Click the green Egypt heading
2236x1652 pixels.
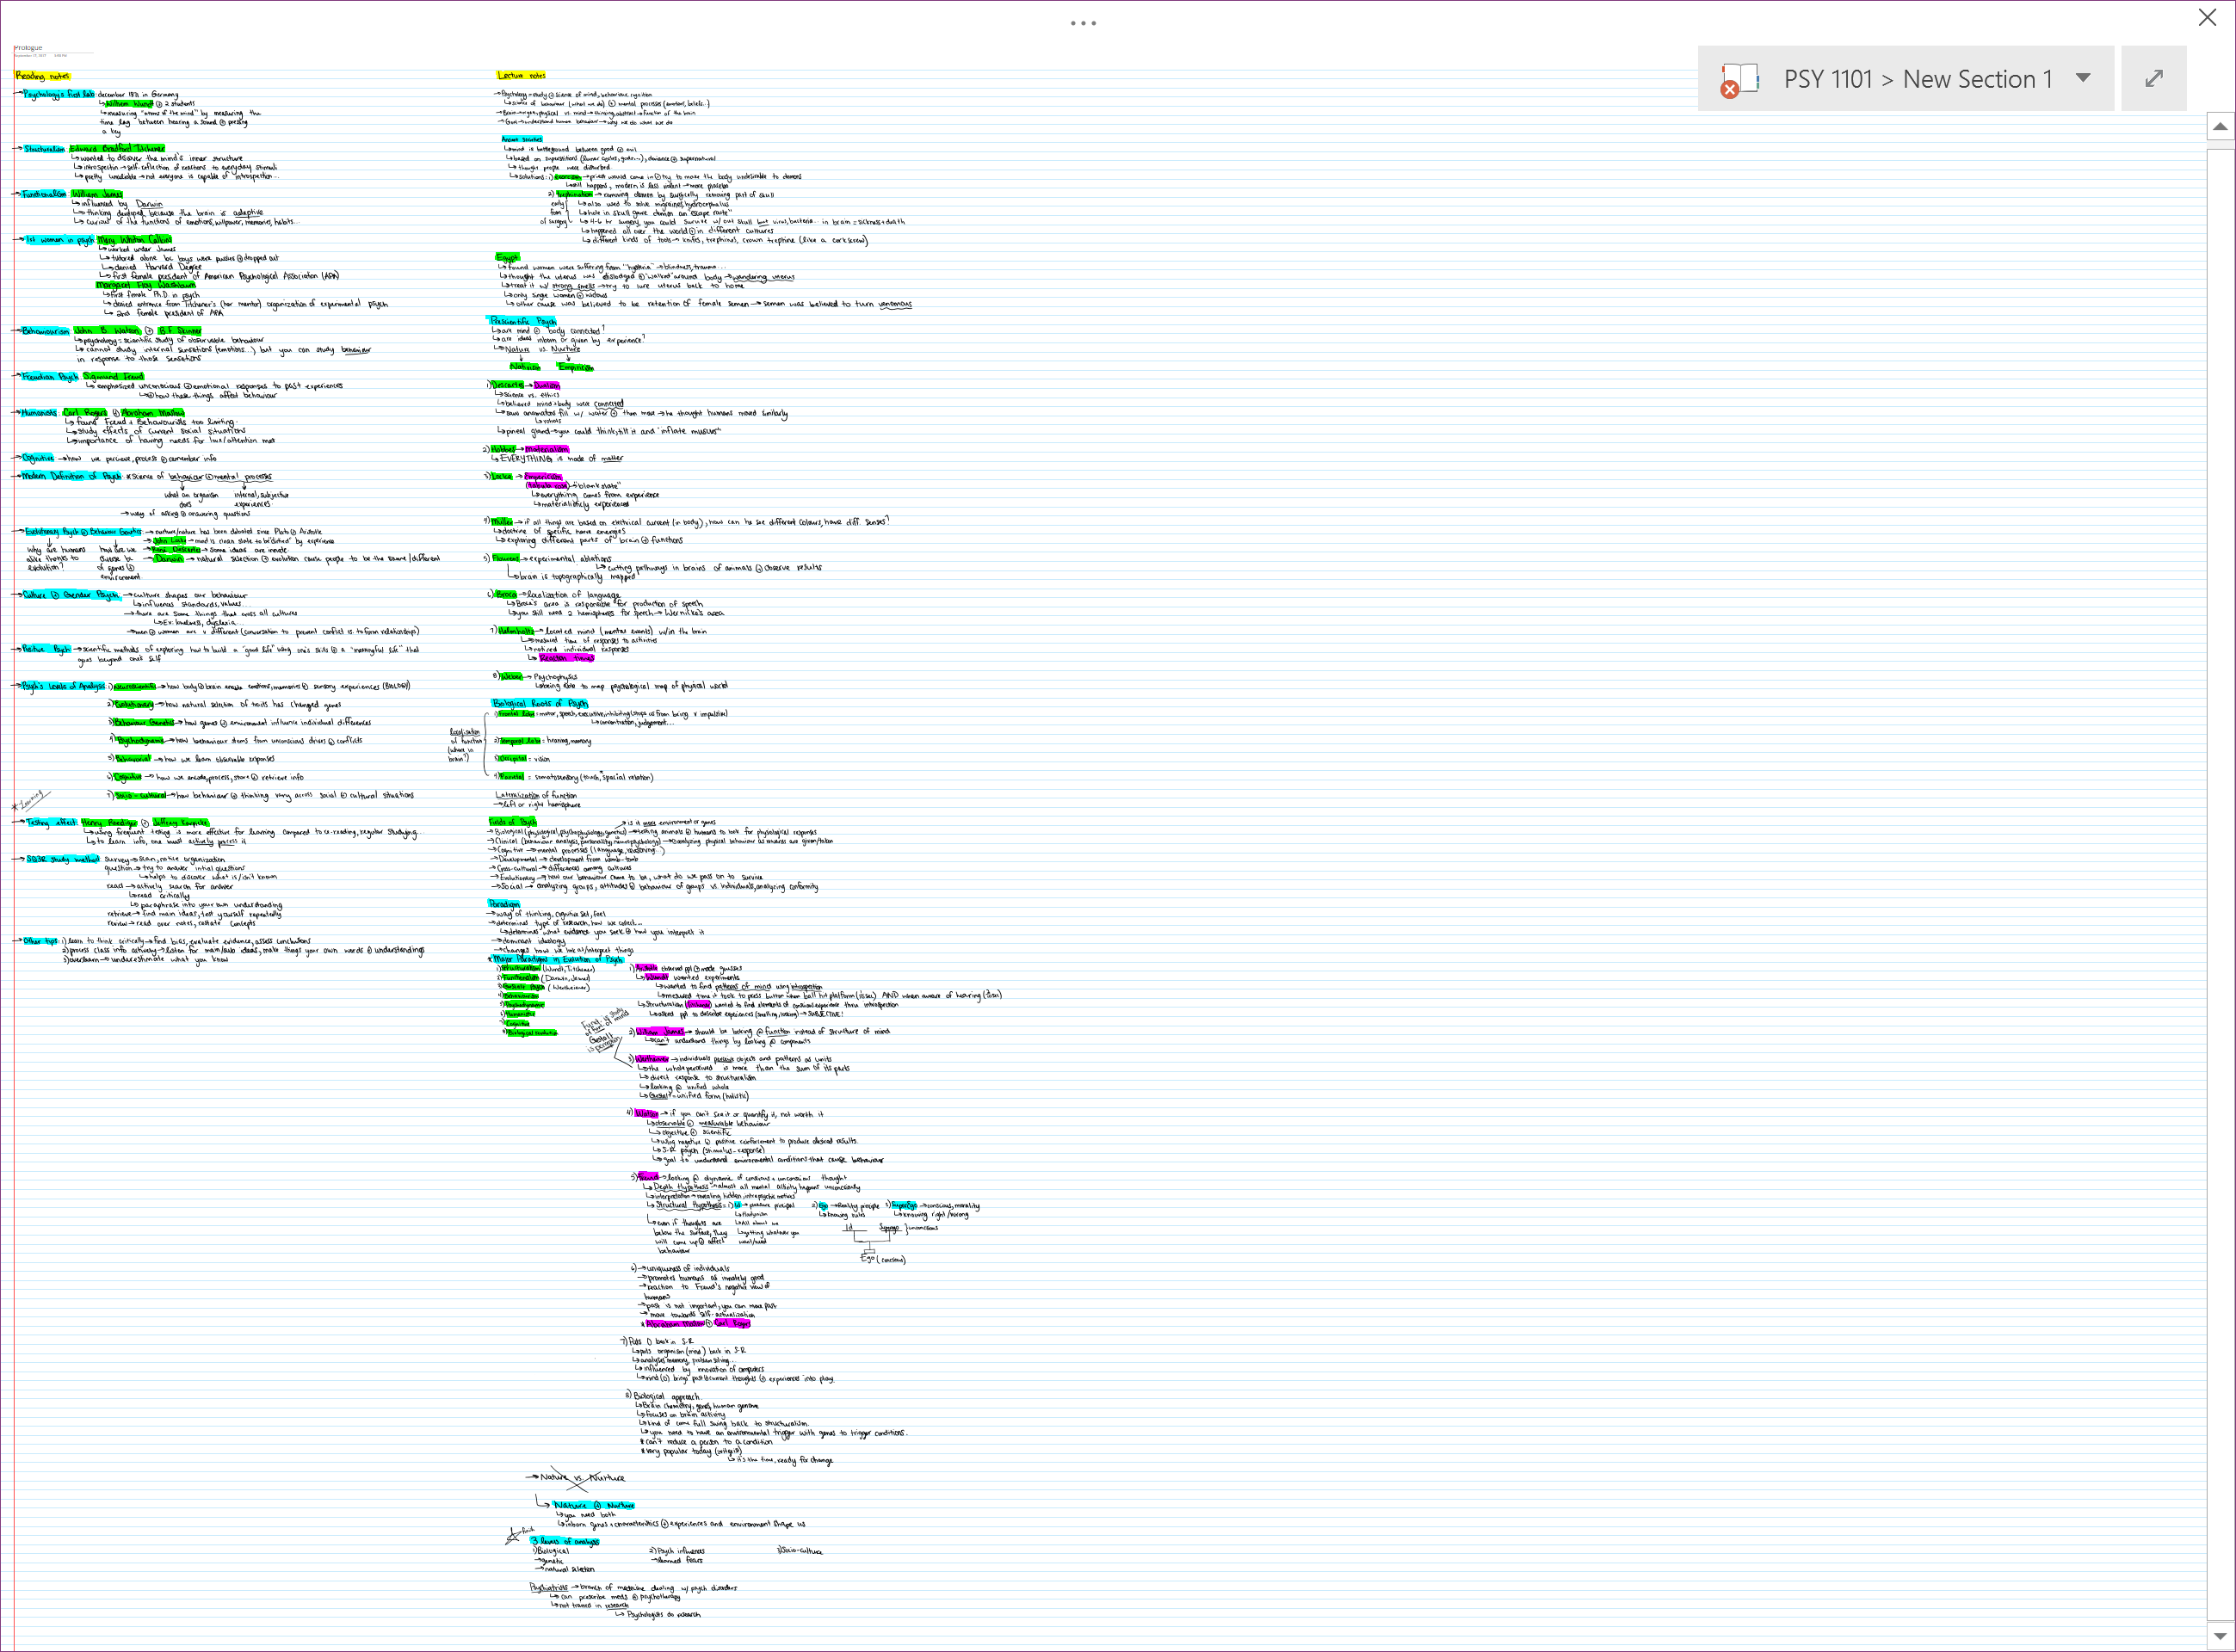click(508, 258)
